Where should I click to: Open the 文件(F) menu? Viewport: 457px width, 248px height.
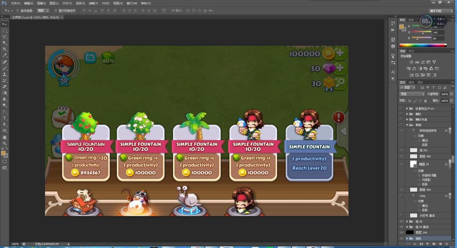point(15,3)
